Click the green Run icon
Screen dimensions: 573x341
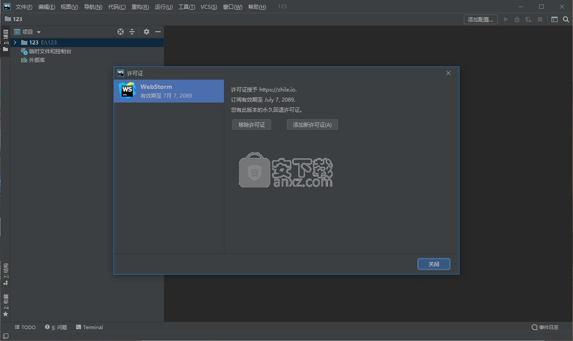[506, 19]
